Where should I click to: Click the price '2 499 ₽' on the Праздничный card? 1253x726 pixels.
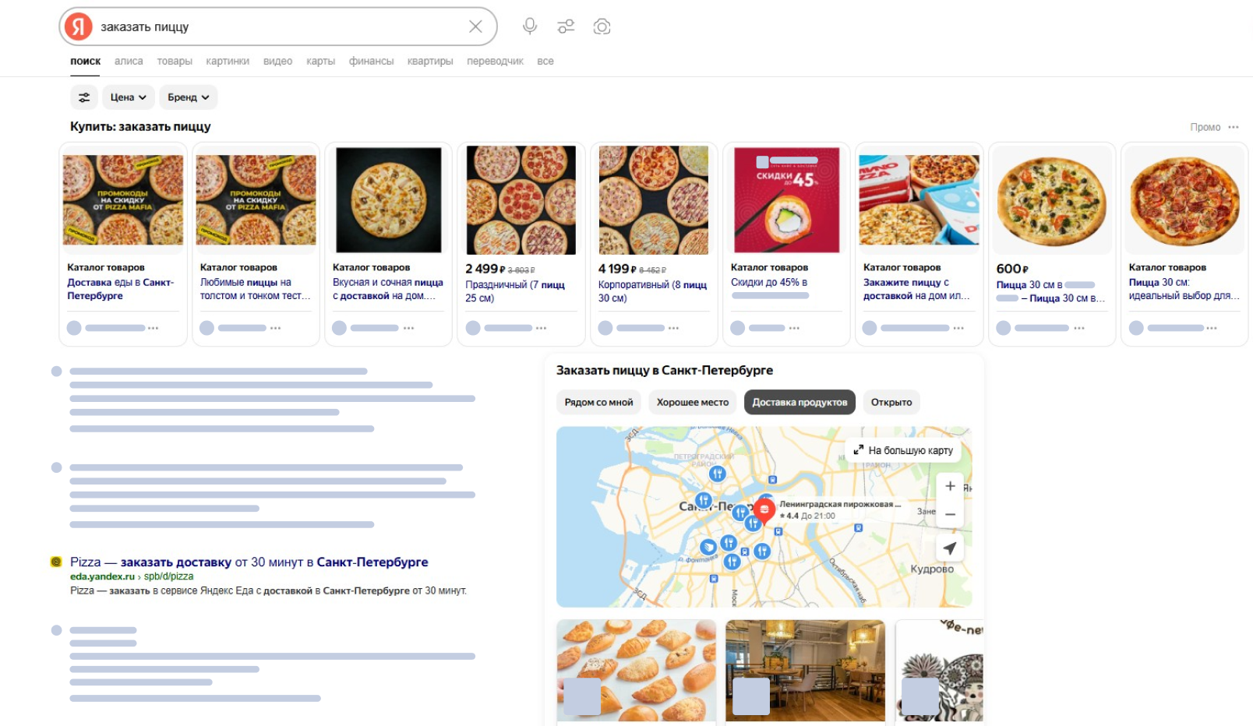tap(485, 269)
